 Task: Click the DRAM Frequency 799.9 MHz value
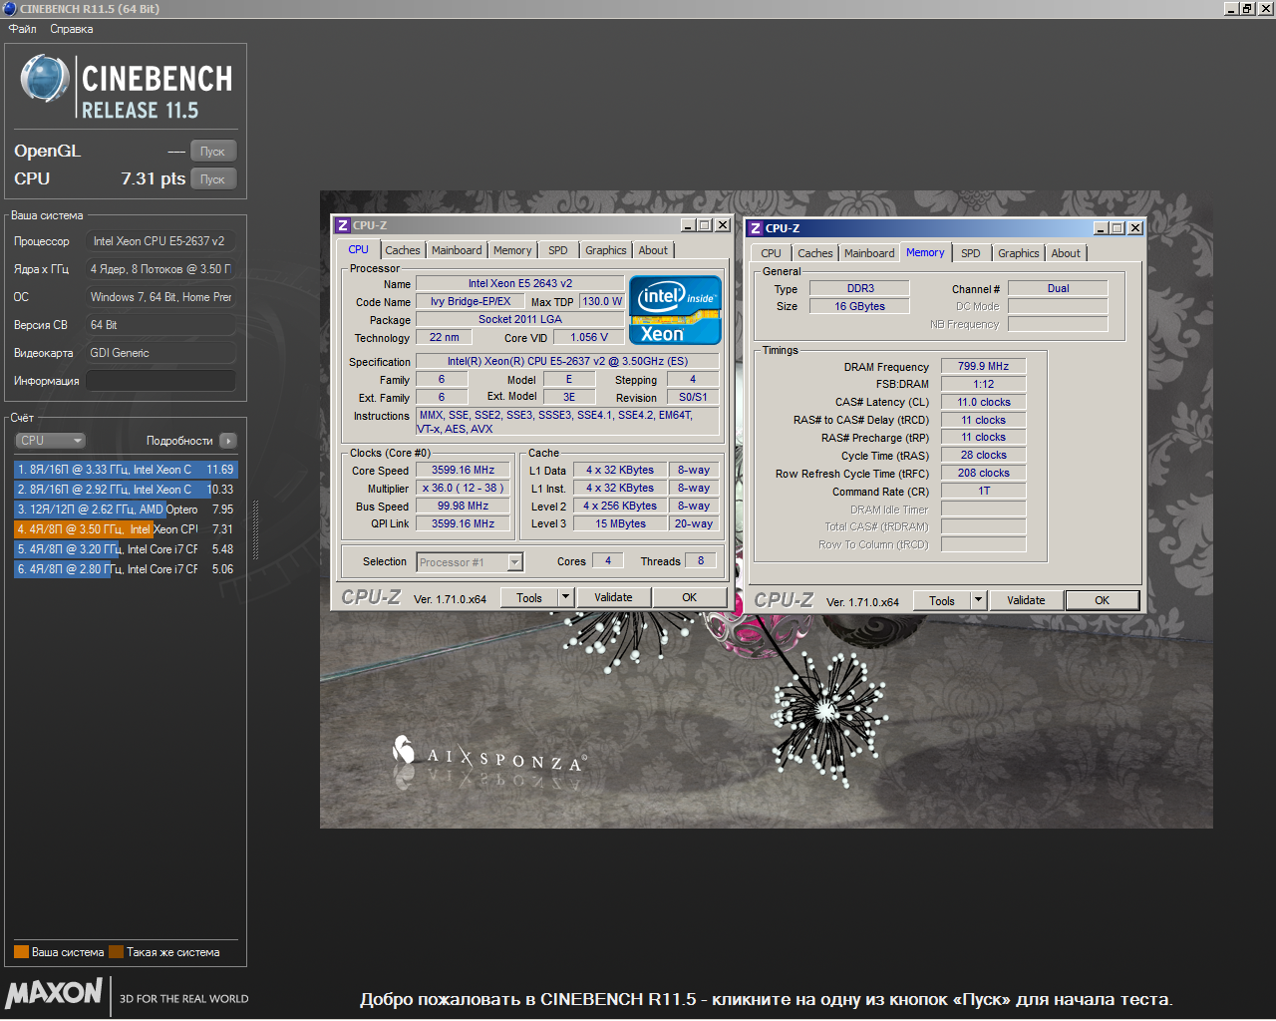point(984,366)
